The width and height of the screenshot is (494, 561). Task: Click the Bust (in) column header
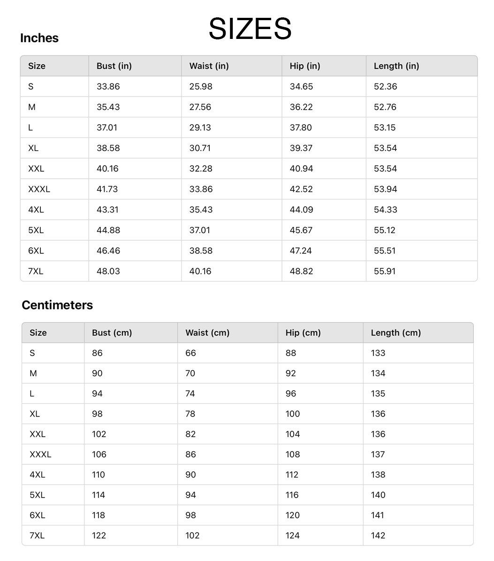click(x=114, y=66)
